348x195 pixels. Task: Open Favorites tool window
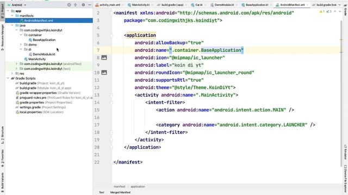[x=2, y=158]
